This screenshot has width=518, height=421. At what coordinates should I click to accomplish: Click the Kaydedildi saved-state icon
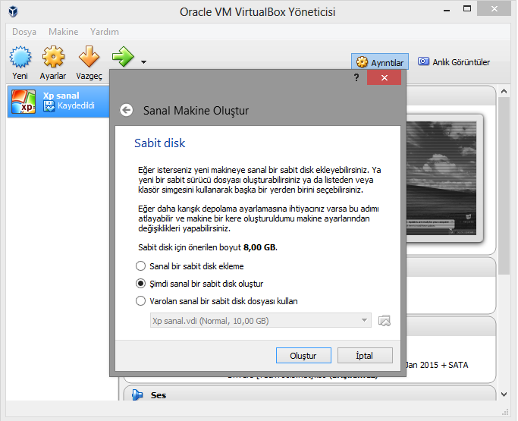[x=49, y=106]
